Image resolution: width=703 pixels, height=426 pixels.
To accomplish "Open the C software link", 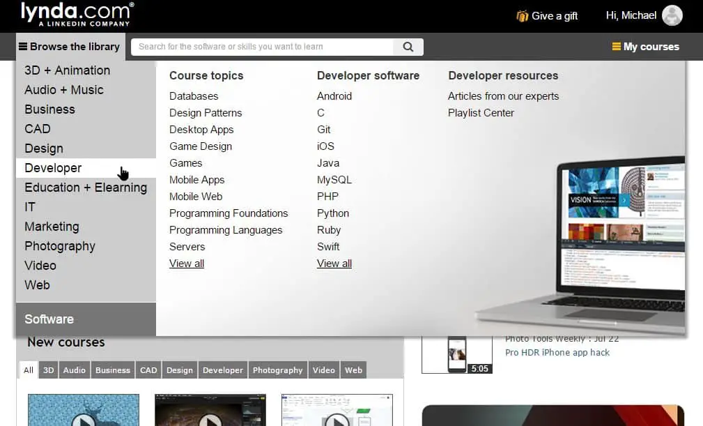I will pyautogui.click(x=320, y=113).
